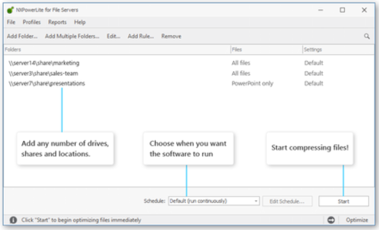Click the Edit Schedule... button
Image resolution: width=379 pixels, height=230 pixels.
pos(287,201)
